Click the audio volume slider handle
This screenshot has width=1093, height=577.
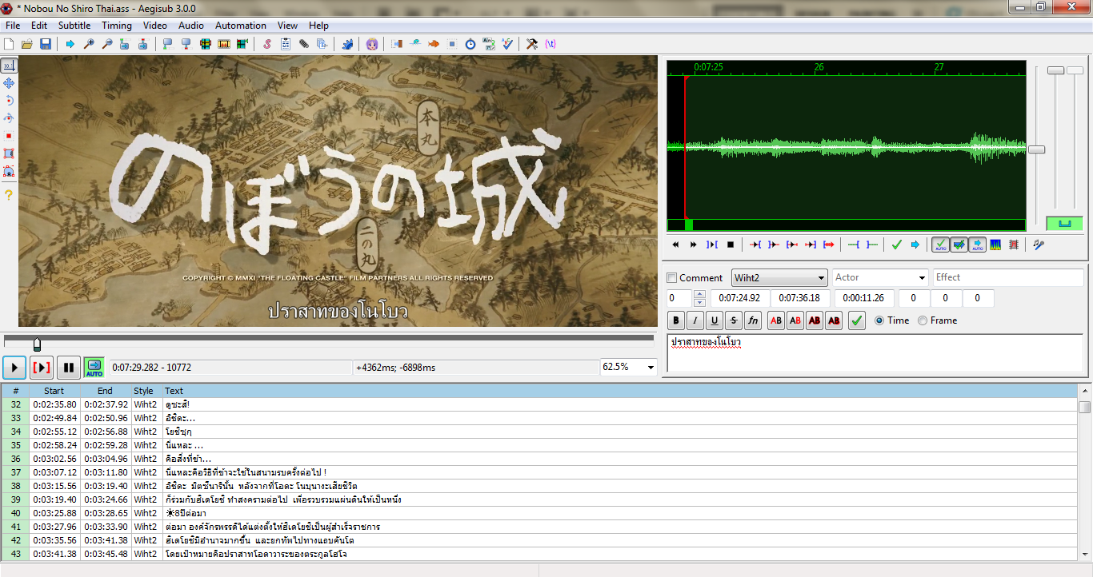click(1075, 70)
